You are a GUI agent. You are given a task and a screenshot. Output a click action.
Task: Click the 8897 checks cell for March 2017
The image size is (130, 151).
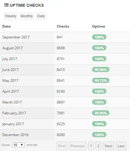61,102
